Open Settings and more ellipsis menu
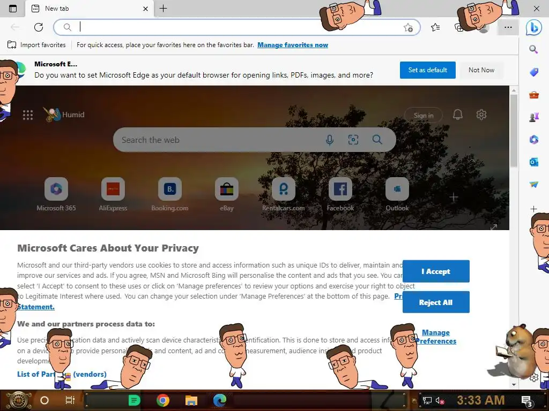 coord(508,27)
